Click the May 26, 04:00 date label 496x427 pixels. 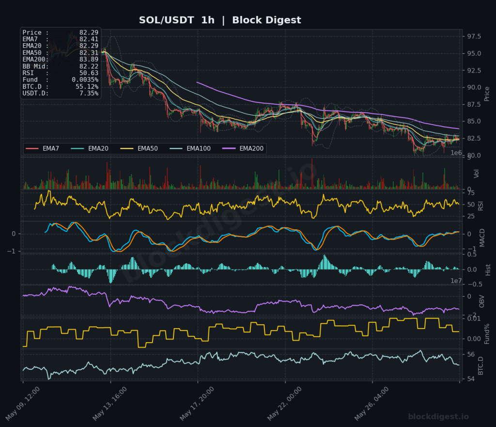tap(372, 404)
